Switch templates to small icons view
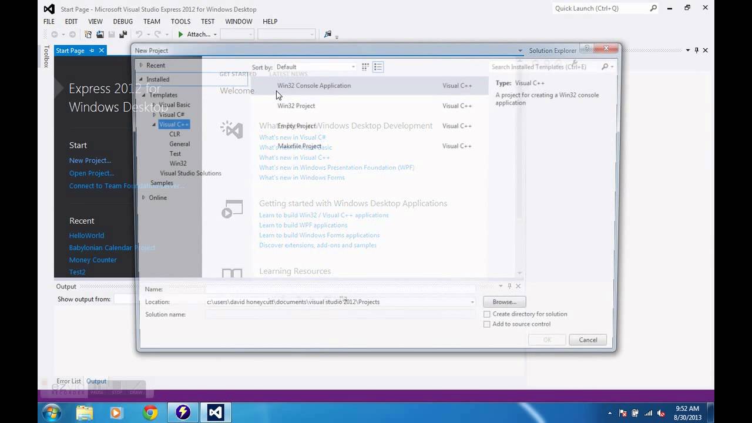 pyautogui.click(x=365, y=67)
